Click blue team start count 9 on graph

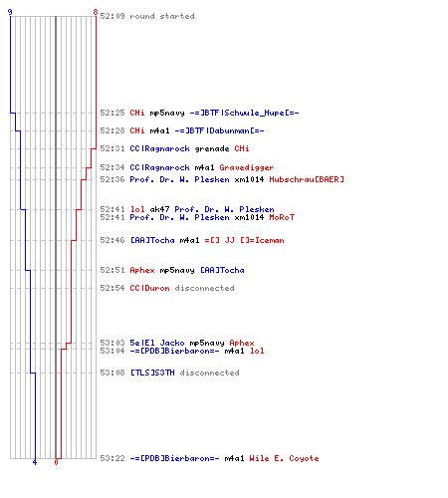pyautogui.click(x=10, y=12)
